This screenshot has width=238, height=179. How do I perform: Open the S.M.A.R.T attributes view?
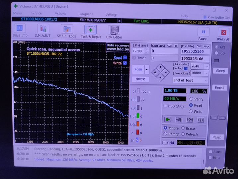pos(43,30)
